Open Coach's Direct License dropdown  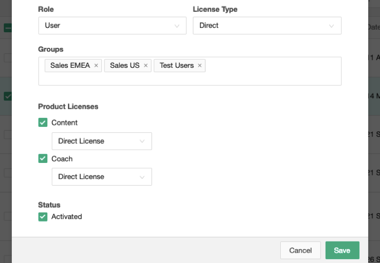coord(102,177)
